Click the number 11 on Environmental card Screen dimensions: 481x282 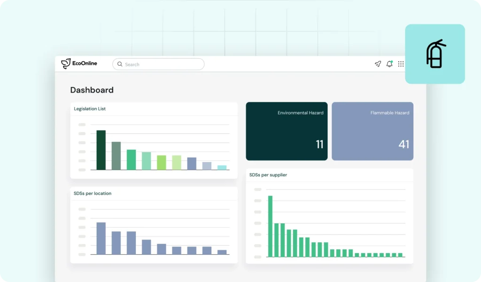click(x=319, y=145)
